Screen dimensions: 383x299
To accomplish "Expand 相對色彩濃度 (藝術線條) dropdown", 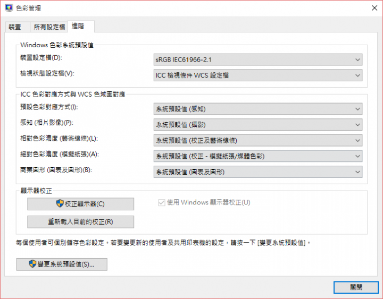I will coord(257,141).
